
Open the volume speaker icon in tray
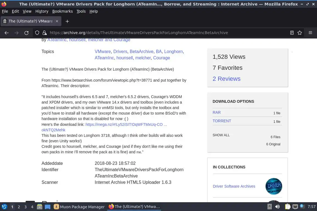(x=277, y=207)
